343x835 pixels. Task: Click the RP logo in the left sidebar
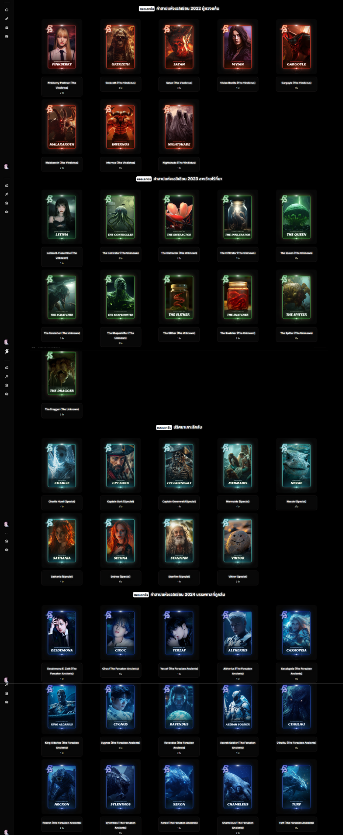(6, 351)
